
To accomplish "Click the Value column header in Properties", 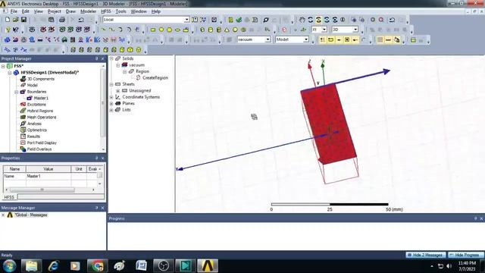I will (x=48, y=169).
